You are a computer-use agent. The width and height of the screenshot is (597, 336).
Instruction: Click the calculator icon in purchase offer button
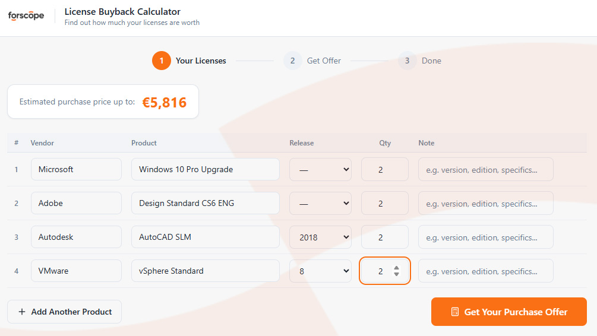[454, 312]
